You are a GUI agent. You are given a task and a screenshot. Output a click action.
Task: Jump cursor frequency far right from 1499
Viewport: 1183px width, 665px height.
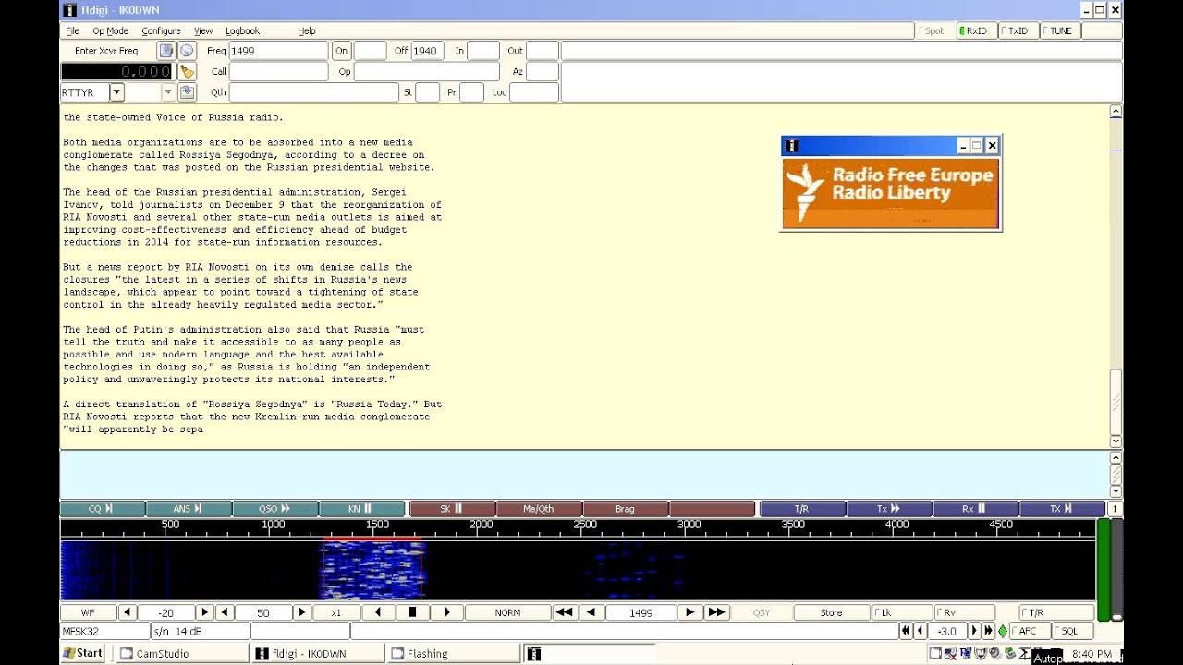(x=716, y=612)
